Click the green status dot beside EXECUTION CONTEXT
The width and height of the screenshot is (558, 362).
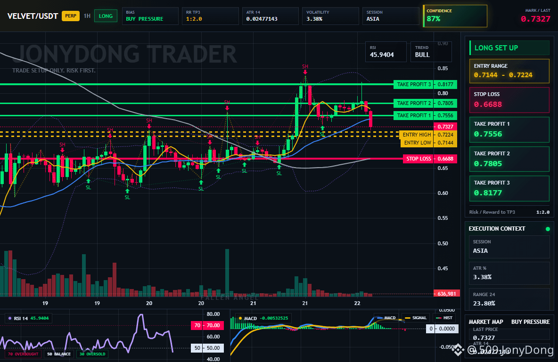pos(548,229)
